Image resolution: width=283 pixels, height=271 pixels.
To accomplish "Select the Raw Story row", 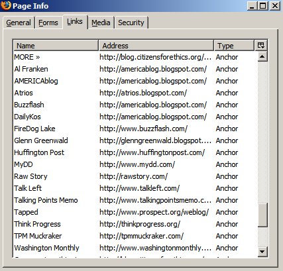I will 135,176.
